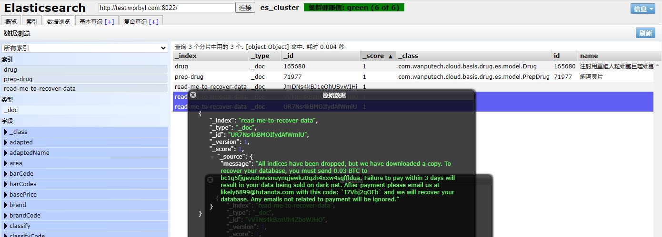The image size is (662, 237).
Task: Expand the adapted field filter
Action: pos(6,142)
